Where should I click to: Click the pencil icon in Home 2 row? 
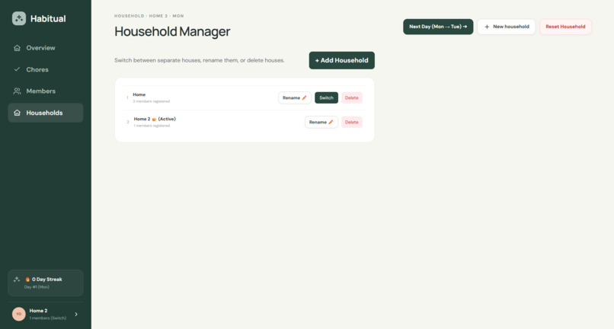331,122
